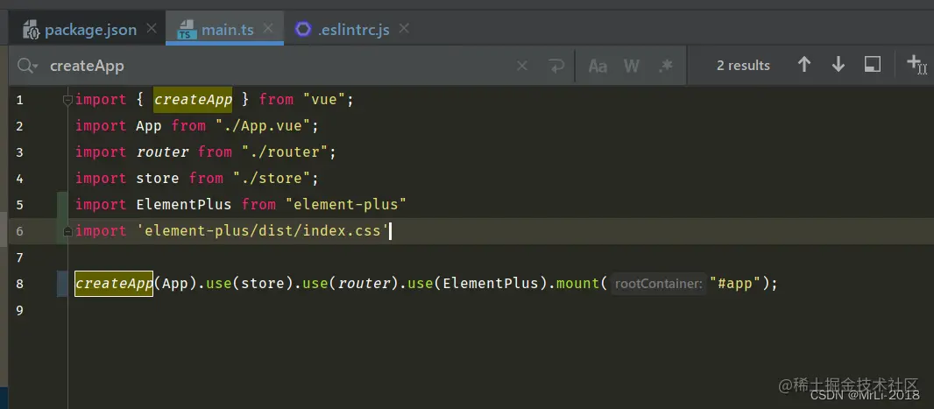The image size is (934, 409).
Task: Click "#app" string on line 8
Action: point(735,284)
